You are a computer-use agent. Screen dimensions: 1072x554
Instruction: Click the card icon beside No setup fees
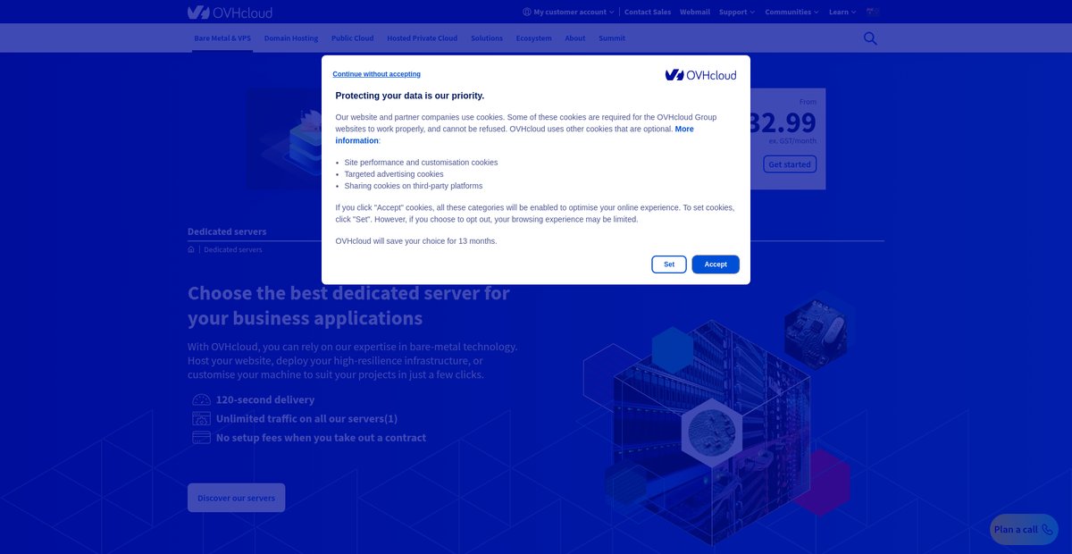coord(201,438)
